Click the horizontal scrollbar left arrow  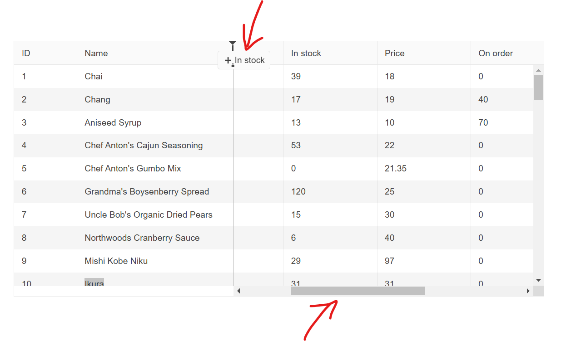click(238, 291)
